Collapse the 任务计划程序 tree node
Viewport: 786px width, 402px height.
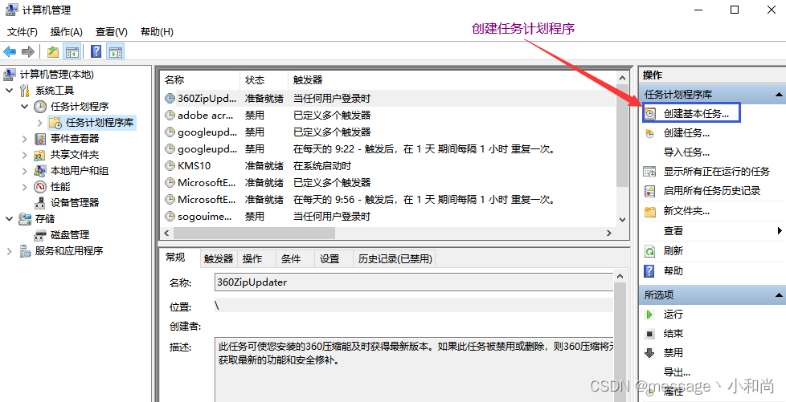click(x=25, y=107)
